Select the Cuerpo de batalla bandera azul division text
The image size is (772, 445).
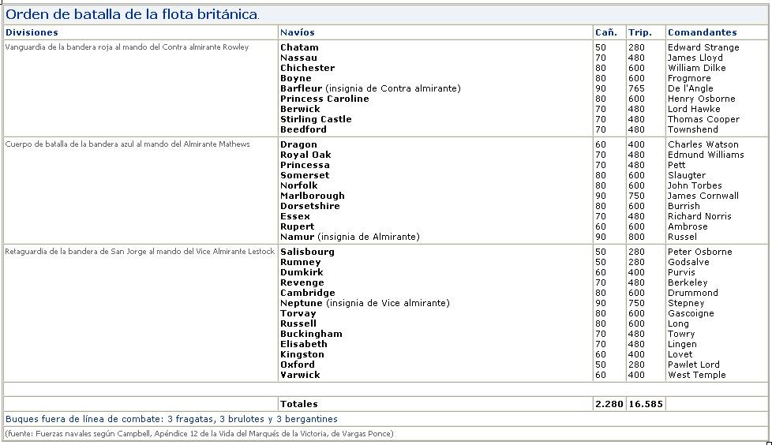pyautogui.click(x=128, y=144)
